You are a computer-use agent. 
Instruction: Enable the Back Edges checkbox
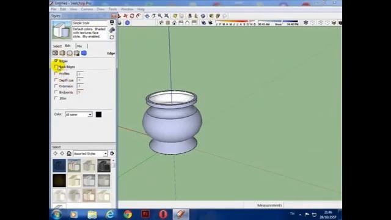point(56,67)
